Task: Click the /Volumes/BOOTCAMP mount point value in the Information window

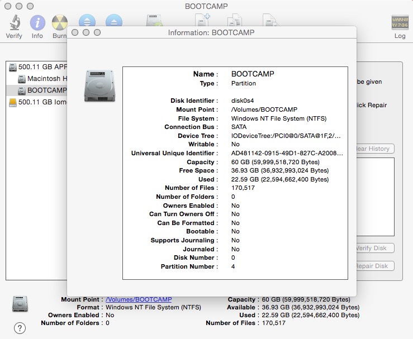Action: (x=264, y=109)
